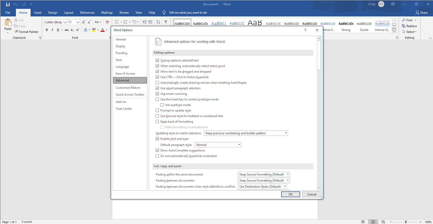
Task: Open the font size dropdown
Action: pyautogui.click(x=78, y=22)
